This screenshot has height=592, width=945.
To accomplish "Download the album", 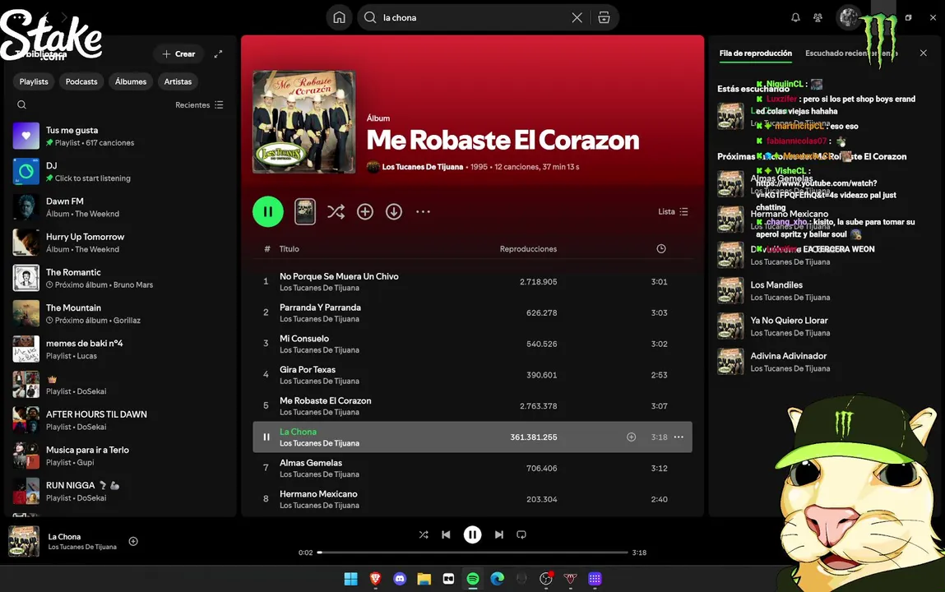I will tap(394, 211).
